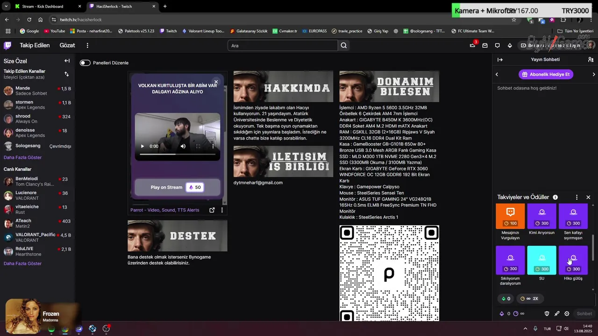Collapse the left sidebar arrow

[x=67, y=61]
